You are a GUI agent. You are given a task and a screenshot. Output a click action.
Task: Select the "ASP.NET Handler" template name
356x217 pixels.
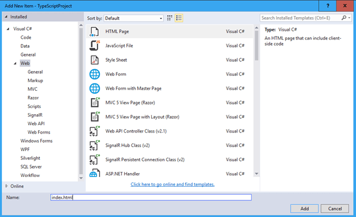point(122,174)
